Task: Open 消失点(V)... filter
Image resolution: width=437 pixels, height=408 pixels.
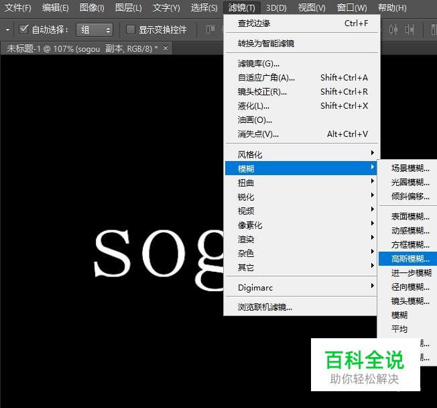Action: pos(301,134)
